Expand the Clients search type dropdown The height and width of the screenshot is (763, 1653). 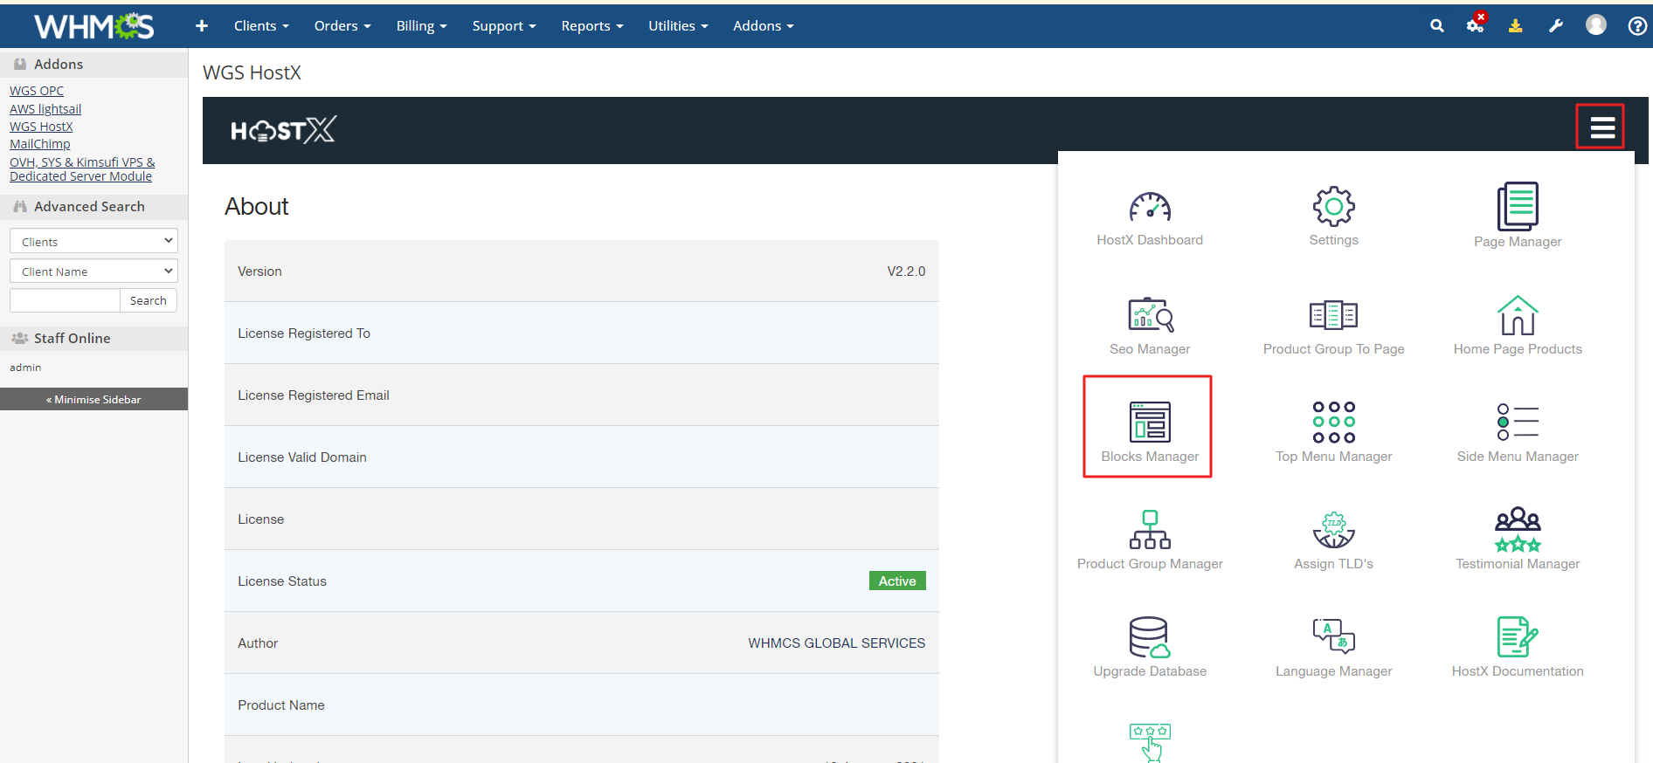point(93,242)
